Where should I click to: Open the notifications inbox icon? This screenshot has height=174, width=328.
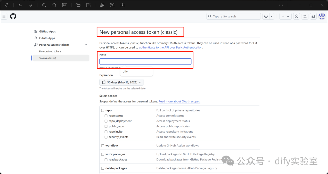point(313,16)
